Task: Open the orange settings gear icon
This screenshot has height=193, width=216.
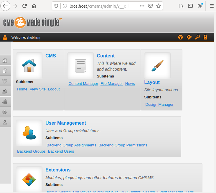Action: coord(189,37)
